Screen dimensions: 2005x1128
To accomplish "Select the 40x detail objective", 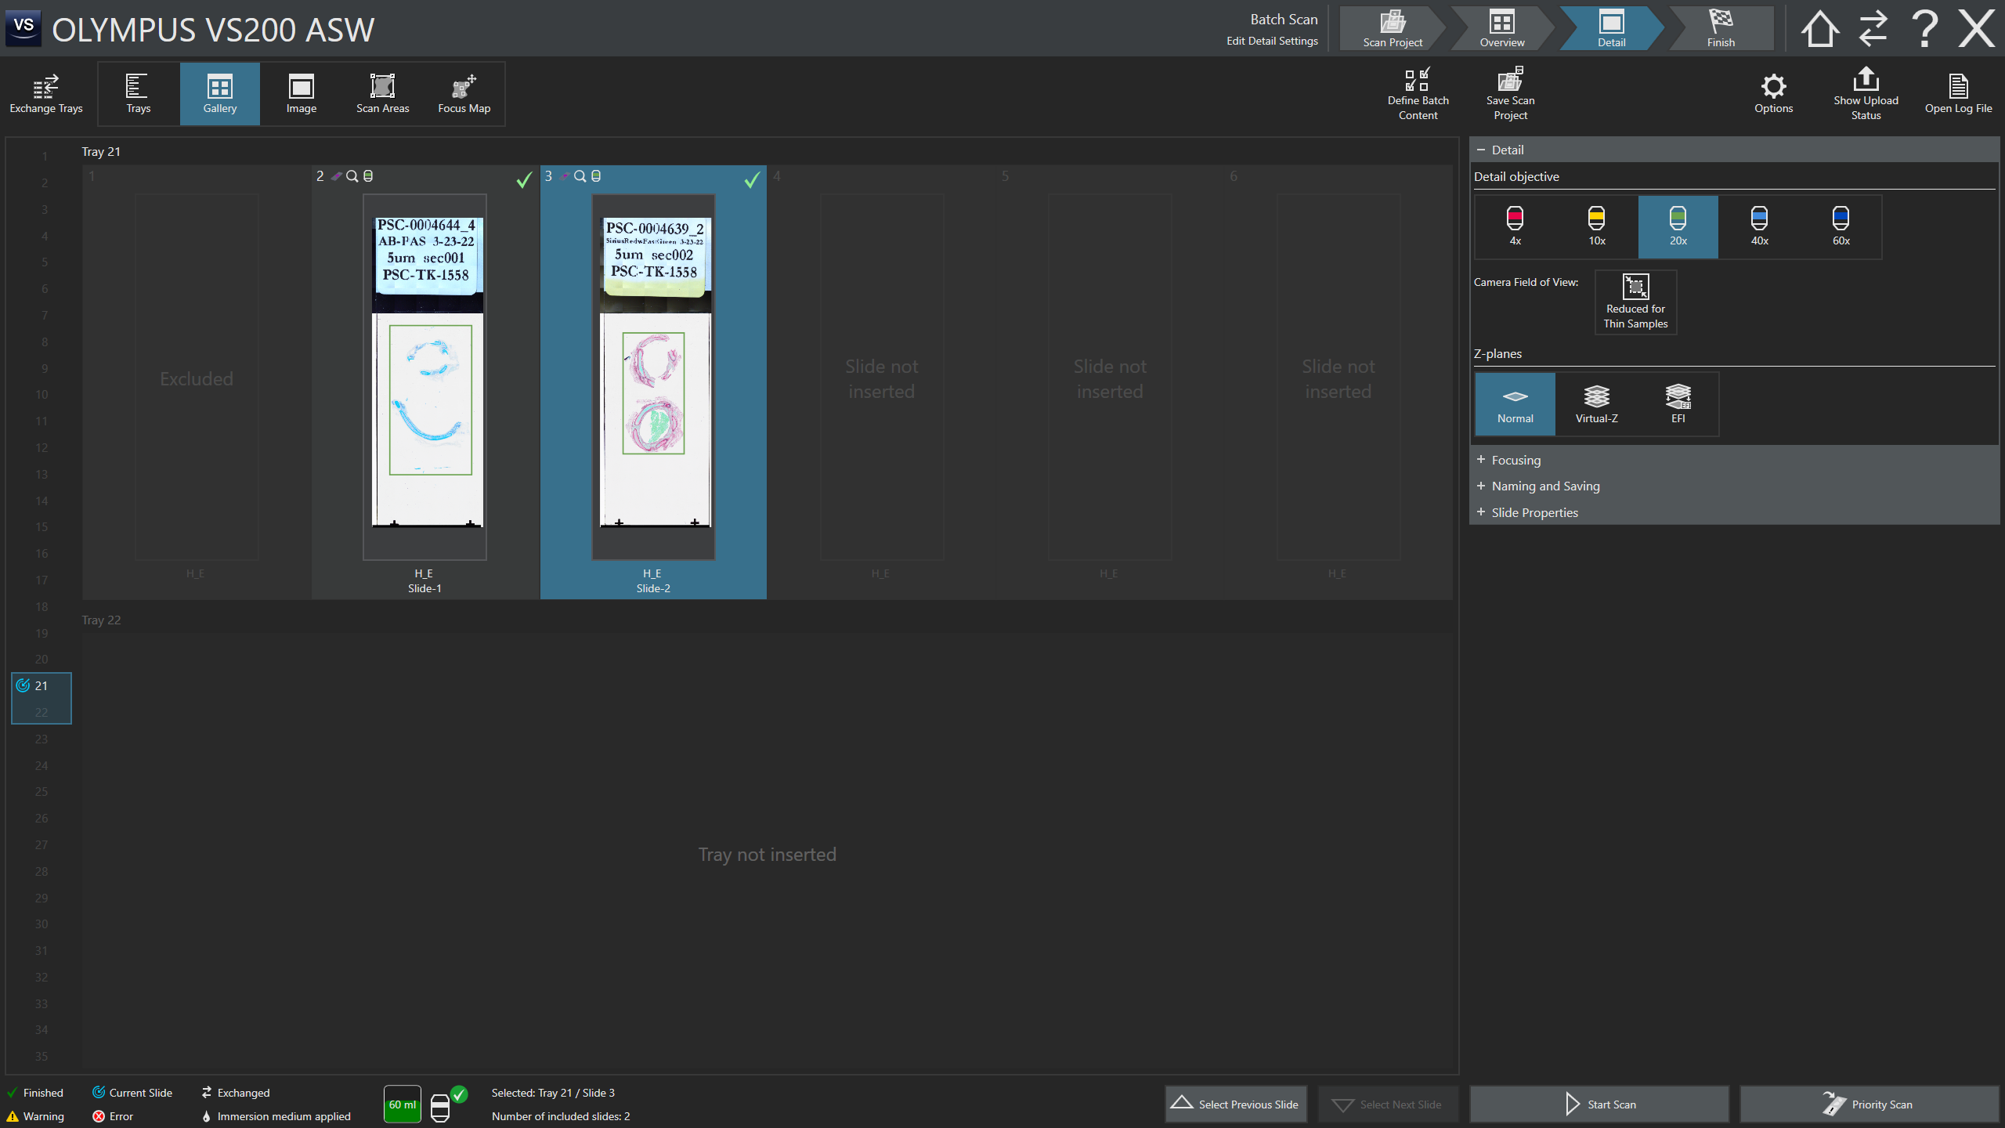I will pos(1759,226).
